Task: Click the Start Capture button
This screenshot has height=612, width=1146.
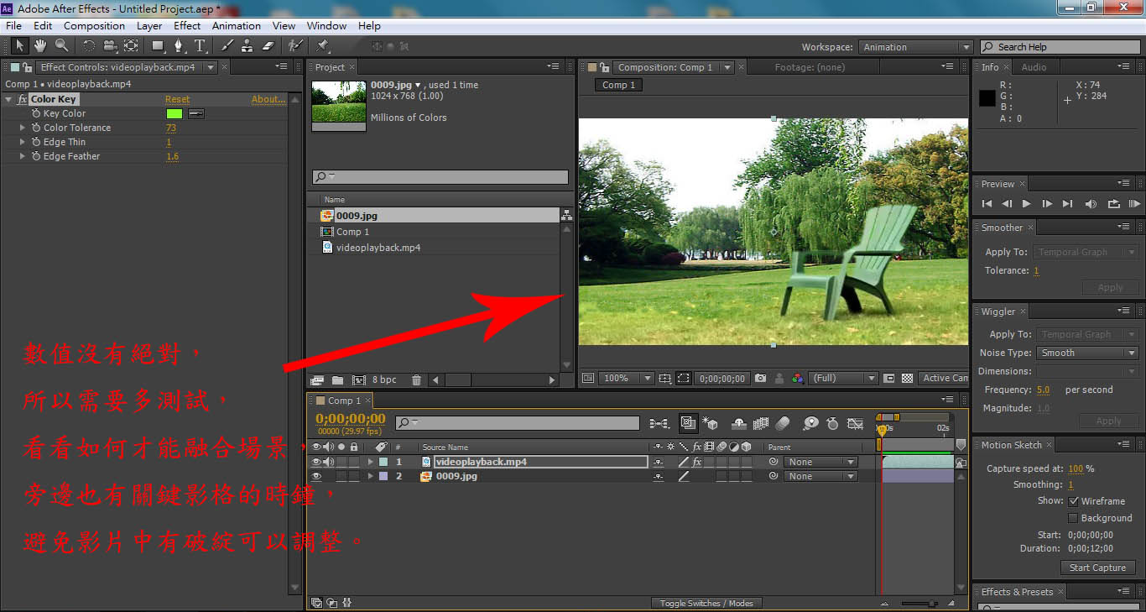Action: click(1097, 568)
